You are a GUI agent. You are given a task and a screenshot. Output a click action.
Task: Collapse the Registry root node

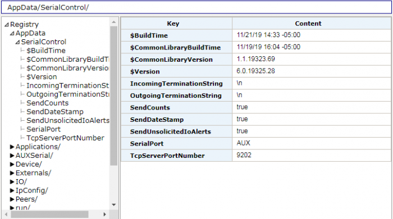coord(7,25)
